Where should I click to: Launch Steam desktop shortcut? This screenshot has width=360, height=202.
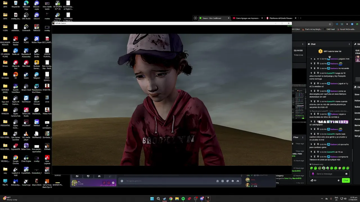pyautogui.click(x=26, y=75)
